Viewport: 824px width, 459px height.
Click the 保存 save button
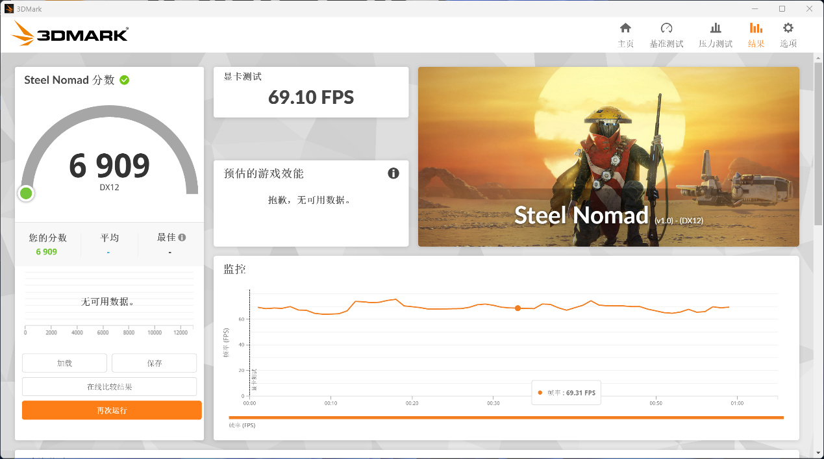point(154,363)
